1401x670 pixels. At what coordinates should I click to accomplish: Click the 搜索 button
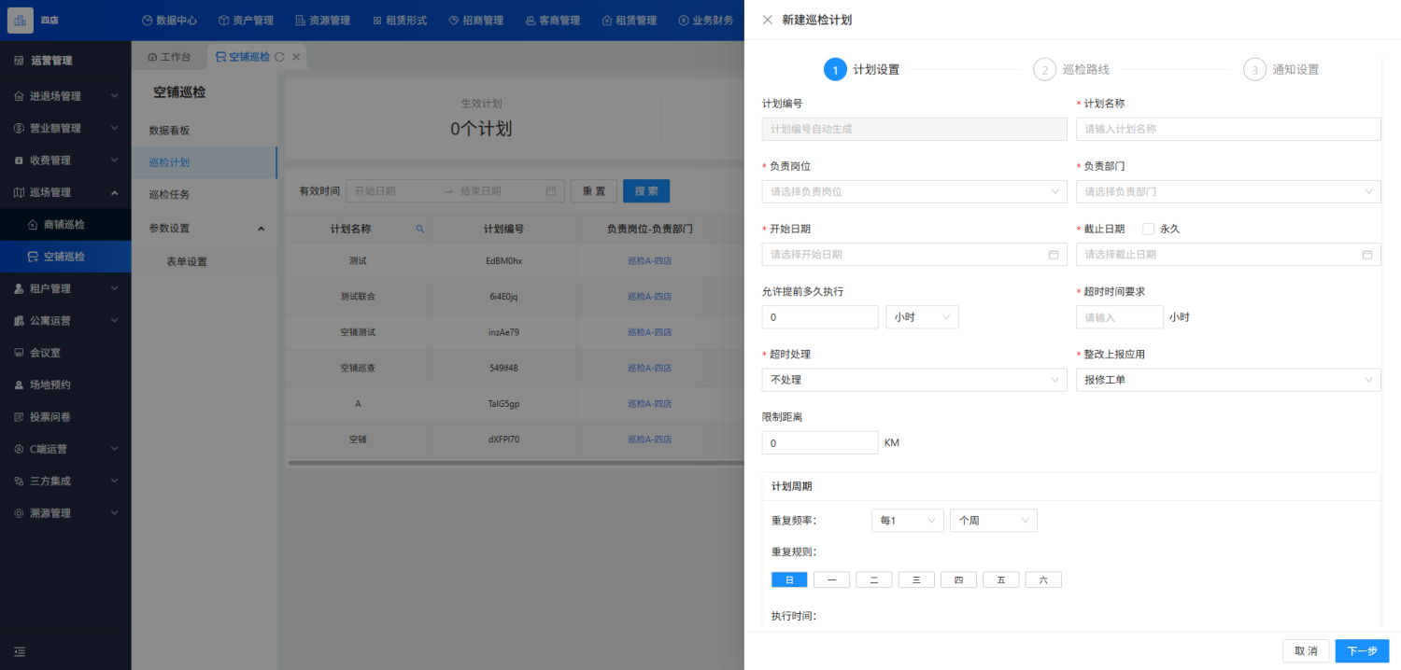click(646, 191)
